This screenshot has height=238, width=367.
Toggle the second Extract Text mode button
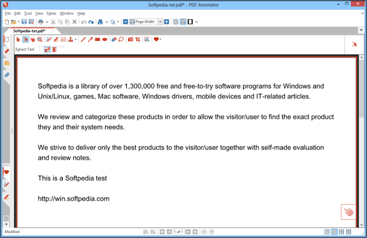54,49
